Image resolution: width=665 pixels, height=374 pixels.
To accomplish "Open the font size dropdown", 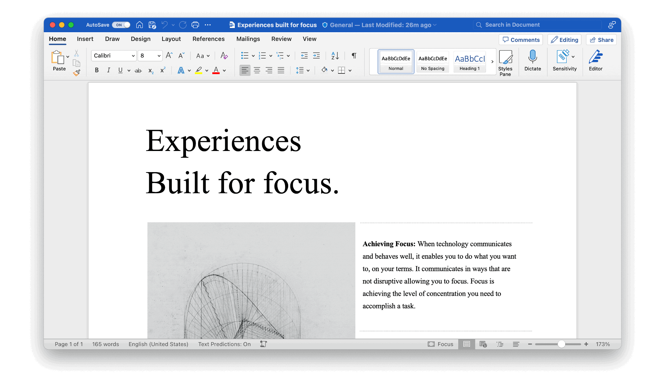I will (158, 55).
